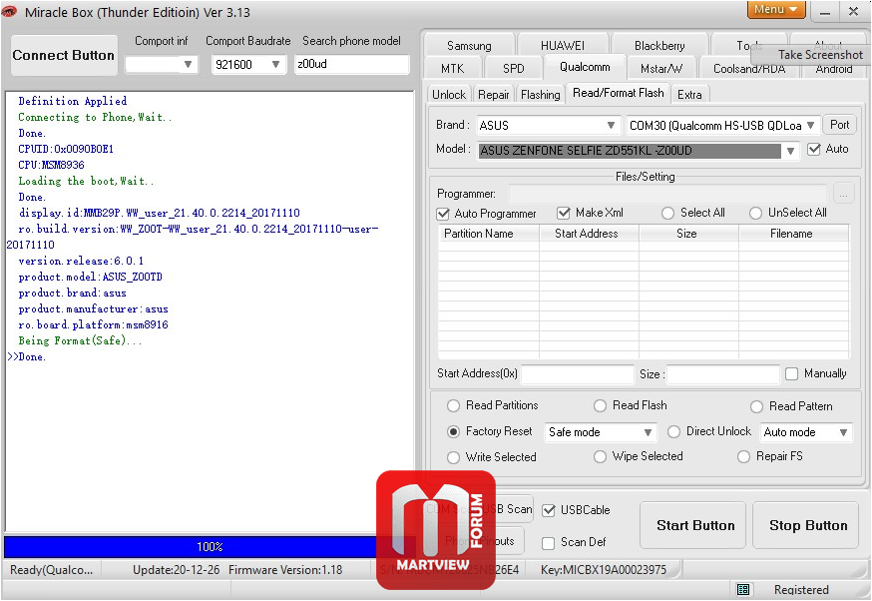
Task: Click the Start Button
Action: pyautogui.click(x=693, y=525)
